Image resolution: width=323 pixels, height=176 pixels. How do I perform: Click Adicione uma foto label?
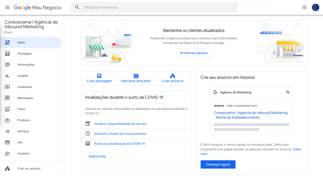pyautogui.click(x=136, y=81)
